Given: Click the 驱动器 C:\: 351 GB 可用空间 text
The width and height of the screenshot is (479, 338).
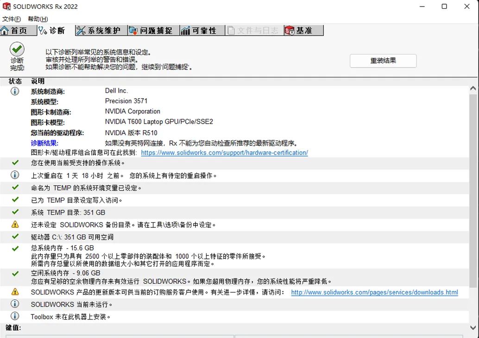Looking at the screenshot, I should click(72, 237).
